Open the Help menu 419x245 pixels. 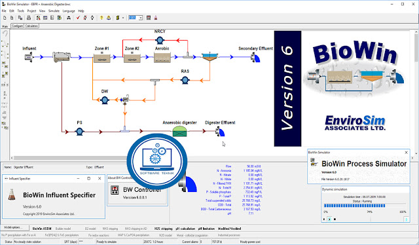click(x=81, y=11)
